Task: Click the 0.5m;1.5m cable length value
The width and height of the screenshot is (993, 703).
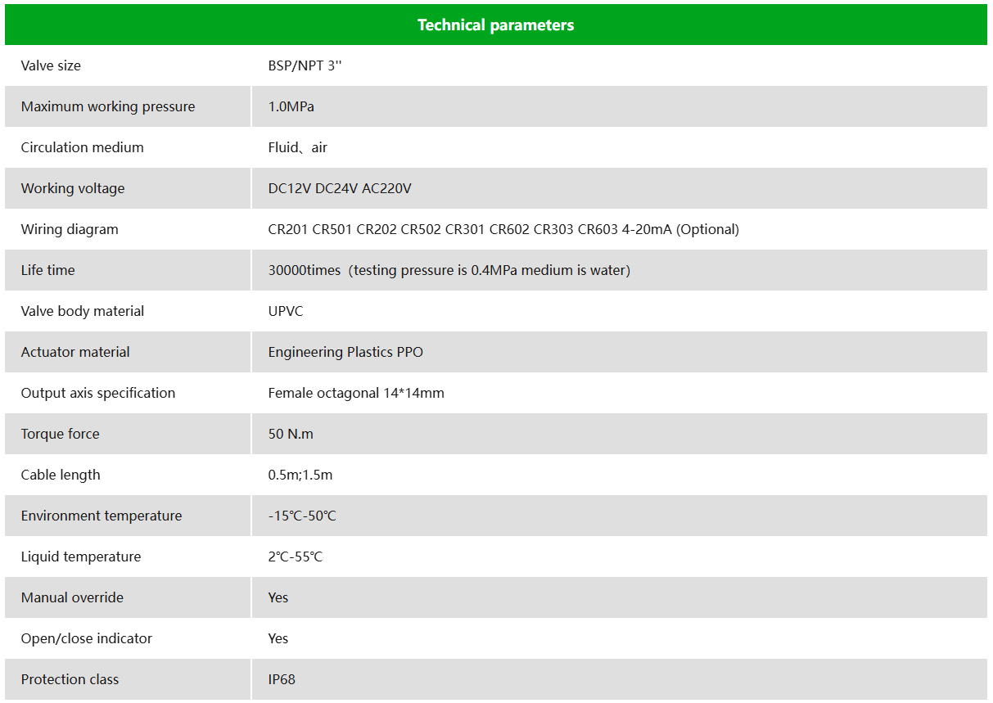Action: tap(300, 475)
